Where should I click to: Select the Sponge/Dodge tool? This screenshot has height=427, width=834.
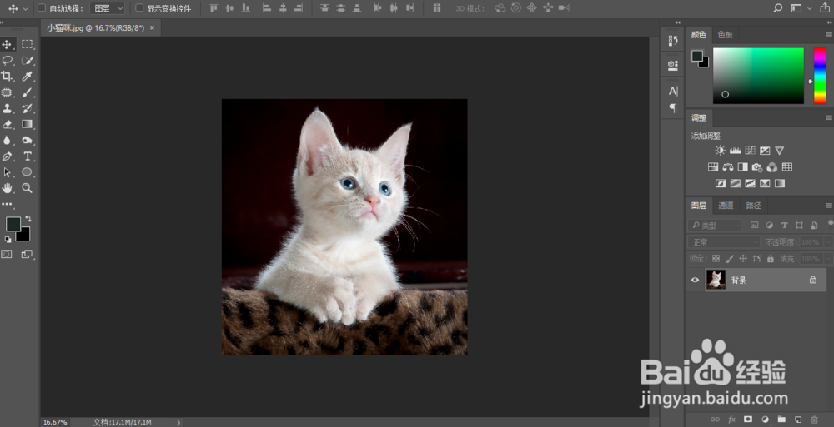28,140
